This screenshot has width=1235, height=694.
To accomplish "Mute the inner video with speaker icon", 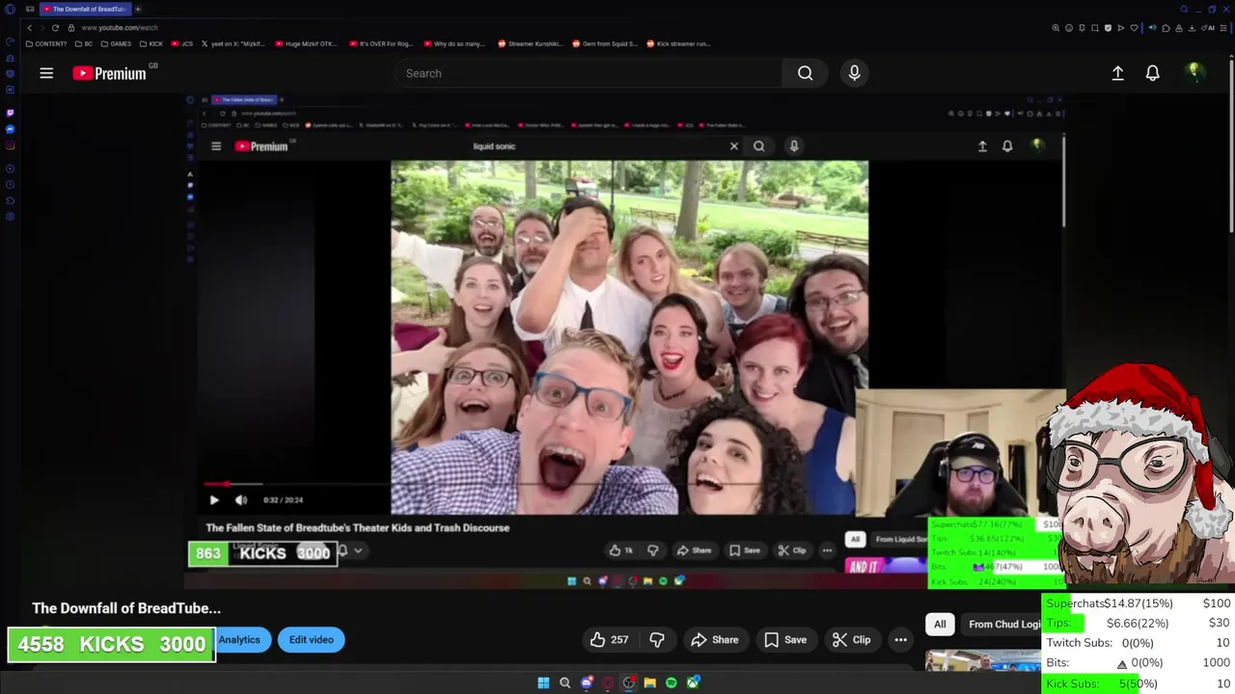I will tap(241, 500).
